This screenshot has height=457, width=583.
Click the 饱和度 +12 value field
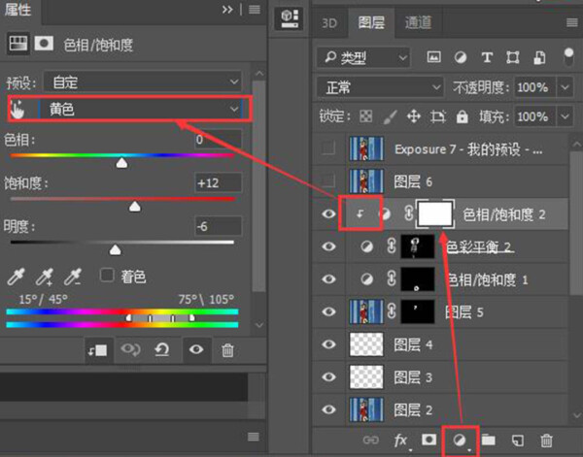pos(219,182)
